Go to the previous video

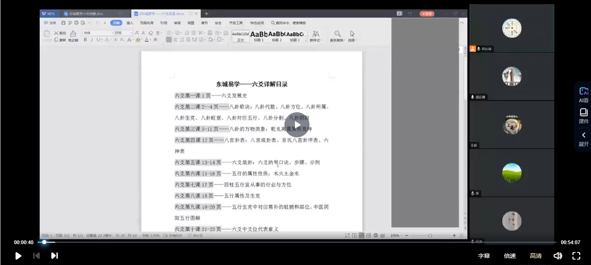(36, 256)
